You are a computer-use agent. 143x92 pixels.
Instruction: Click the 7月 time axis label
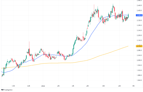pyautogui.click(x=133, y=86)
